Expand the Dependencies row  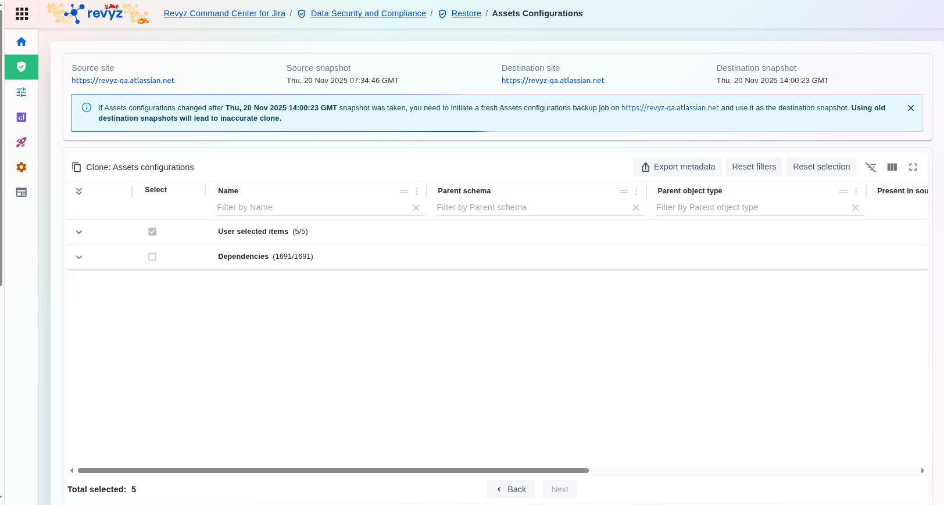click(79, 257)
